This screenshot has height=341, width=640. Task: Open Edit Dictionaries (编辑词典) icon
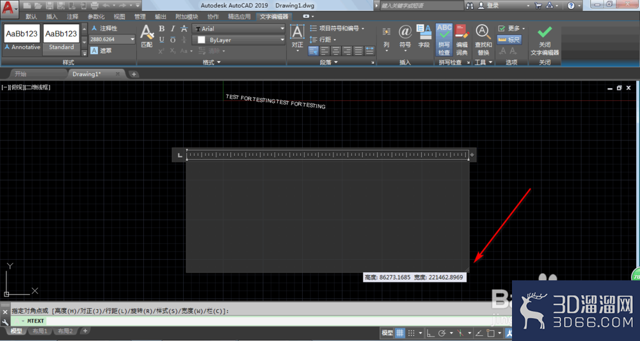coord(462,40)
